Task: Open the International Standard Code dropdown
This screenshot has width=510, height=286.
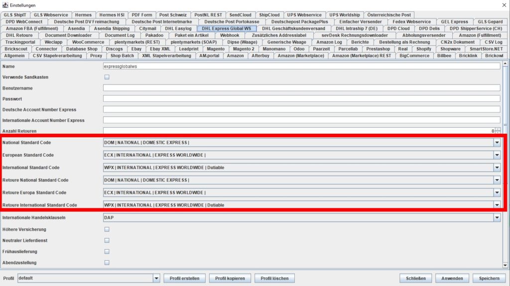Action: [497, 168]
